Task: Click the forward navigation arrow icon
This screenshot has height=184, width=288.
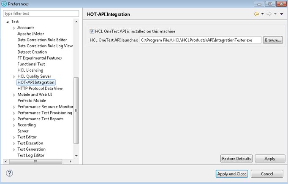Action: 269,14
